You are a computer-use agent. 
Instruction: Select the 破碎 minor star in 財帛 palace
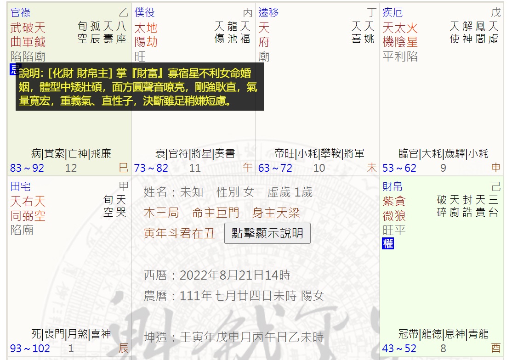click(442, 206)
